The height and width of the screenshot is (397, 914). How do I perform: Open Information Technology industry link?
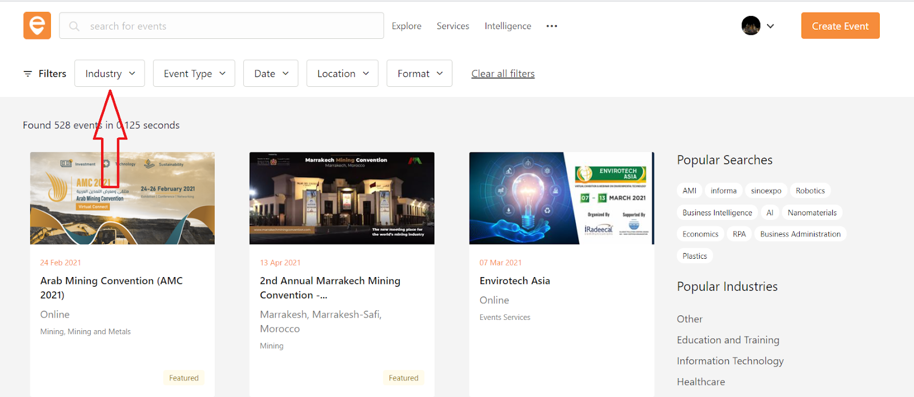[x=730, y=361]
